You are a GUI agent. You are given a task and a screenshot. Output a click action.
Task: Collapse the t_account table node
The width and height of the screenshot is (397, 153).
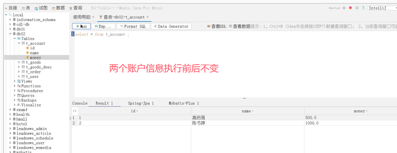coord(19,43)
